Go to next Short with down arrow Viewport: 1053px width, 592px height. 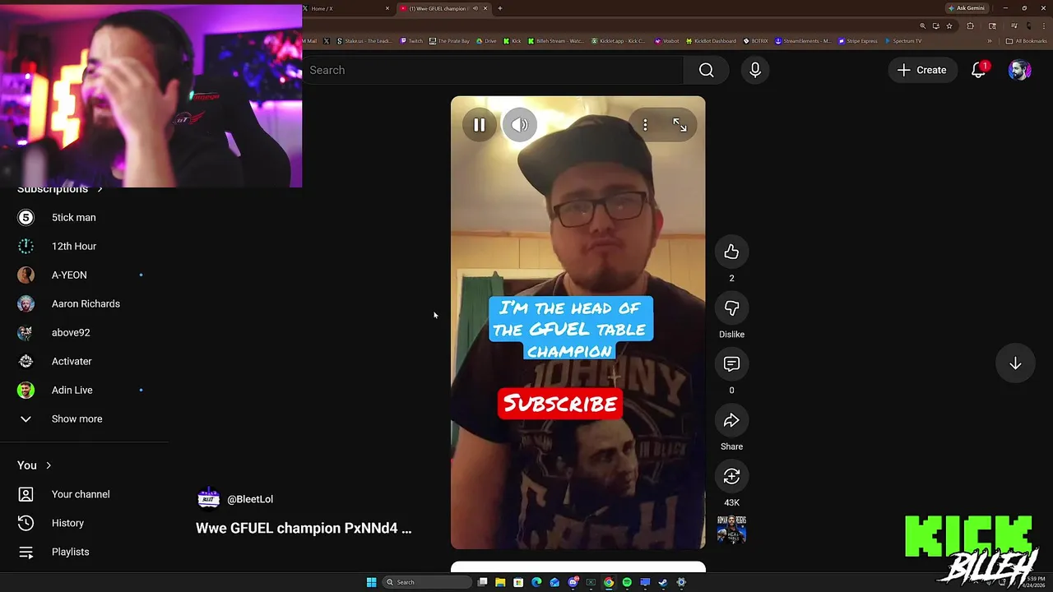(x=1015, y=364)
